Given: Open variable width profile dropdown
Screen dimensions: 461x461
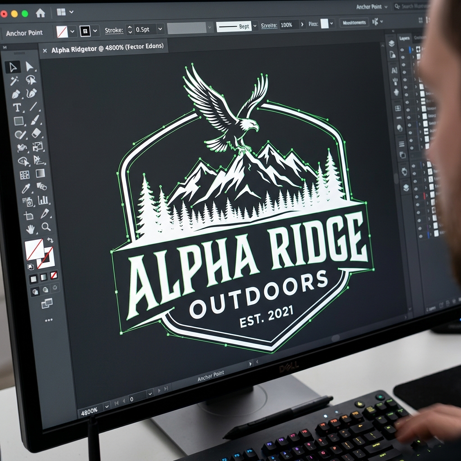Looking at the screenshot, I should (x=209, y=27).
